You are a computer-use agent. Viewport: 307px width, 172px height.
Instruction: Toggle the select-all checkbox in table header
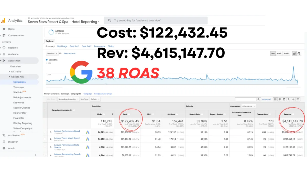pyautogui.click(x=45, y=110)
